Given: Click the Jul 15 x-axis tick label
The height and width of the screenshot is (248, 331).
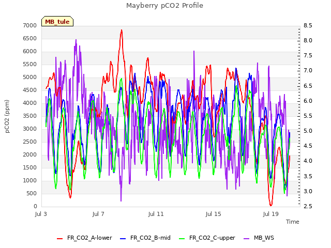Looking at the screenshot, I should pos(213,214).
